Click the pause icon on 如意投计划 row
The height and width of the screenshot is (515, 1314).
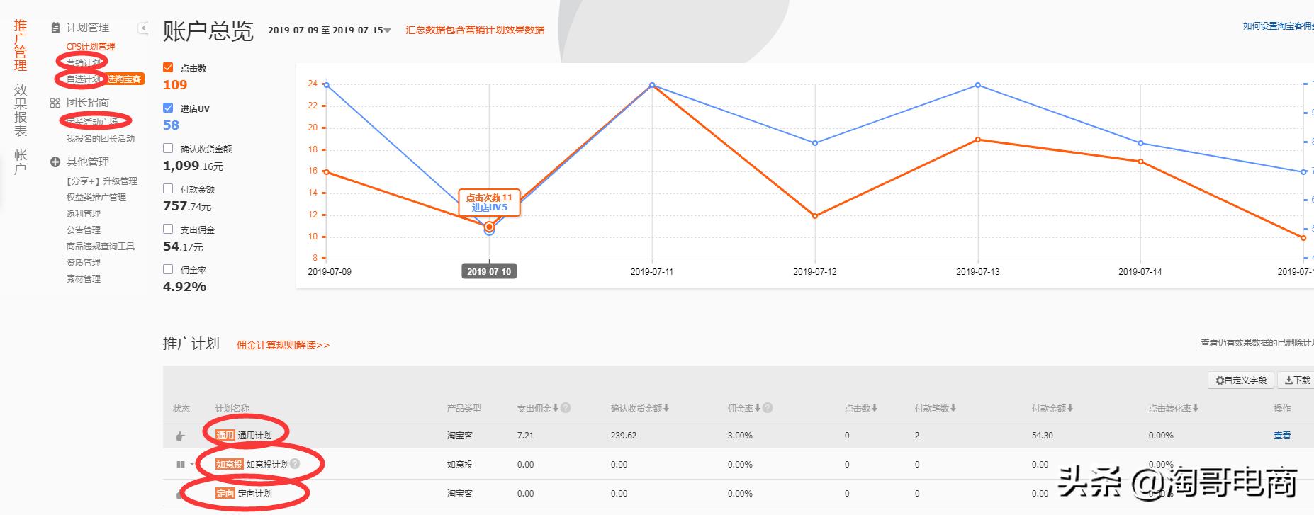coord(180,465)
